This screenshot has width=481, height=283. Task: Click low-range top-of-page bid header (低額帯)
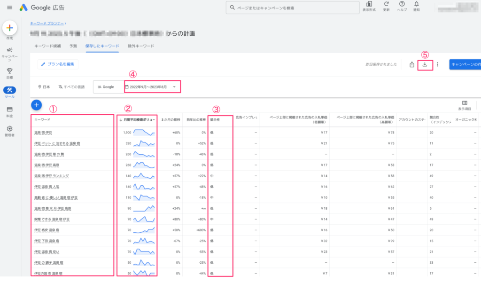tap(298, 120)
